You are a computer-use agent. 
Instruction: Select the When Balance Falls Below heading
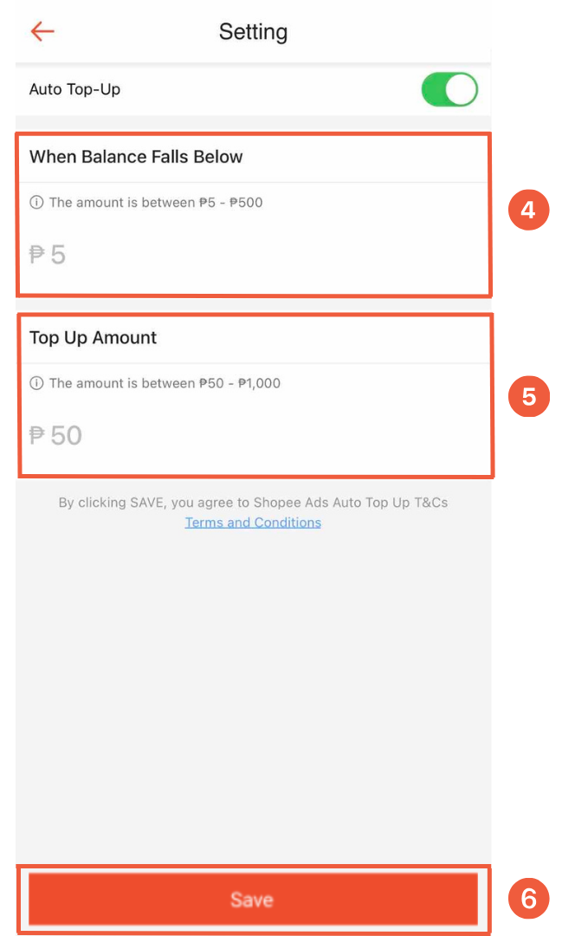coord(136,156)
